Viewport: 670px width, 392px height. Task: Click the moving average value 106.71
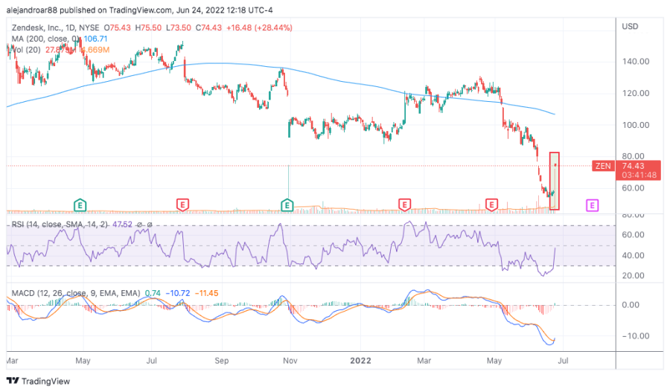pos(96,39)
